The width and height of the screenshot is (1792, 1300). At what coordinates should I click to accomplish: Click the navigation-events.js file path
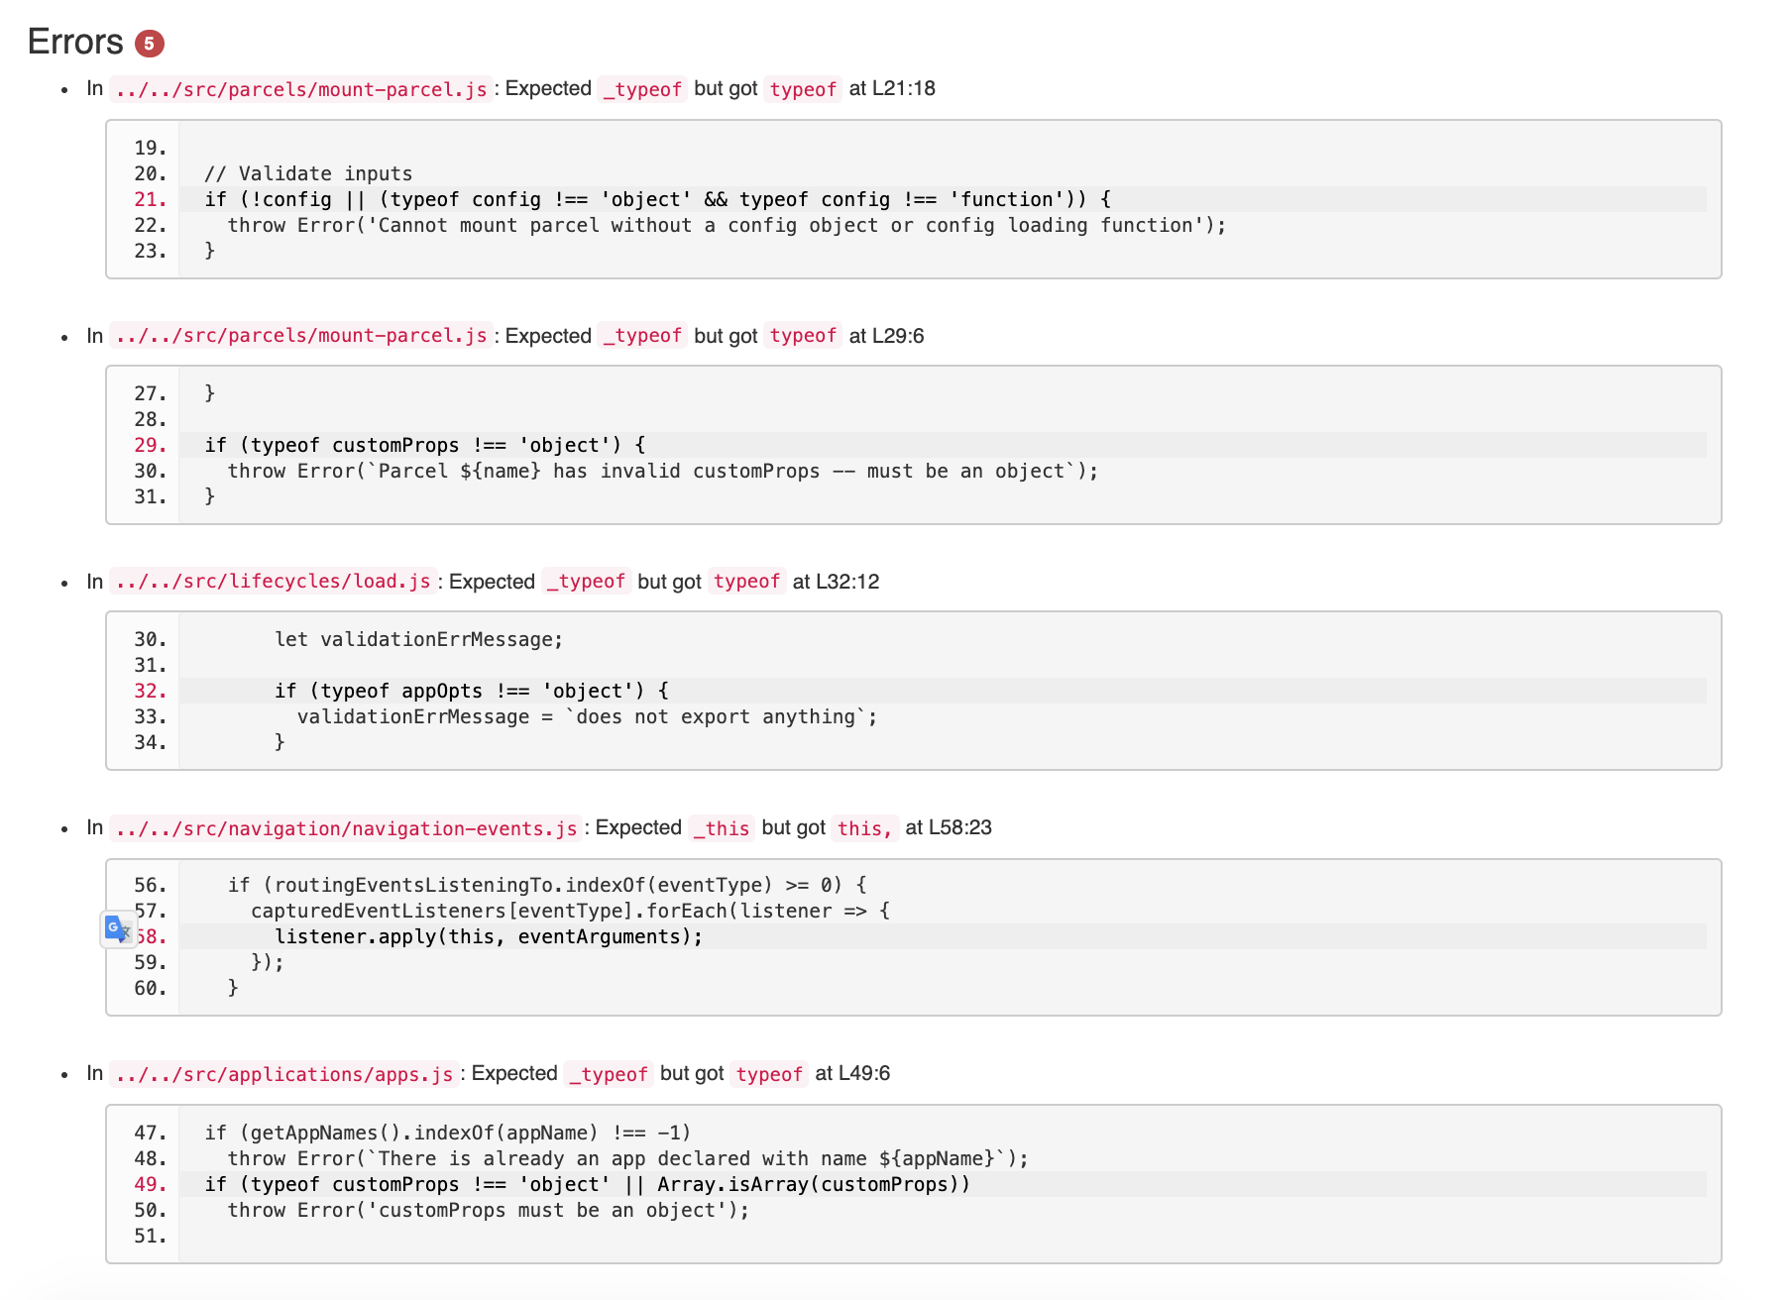(346, 828)
